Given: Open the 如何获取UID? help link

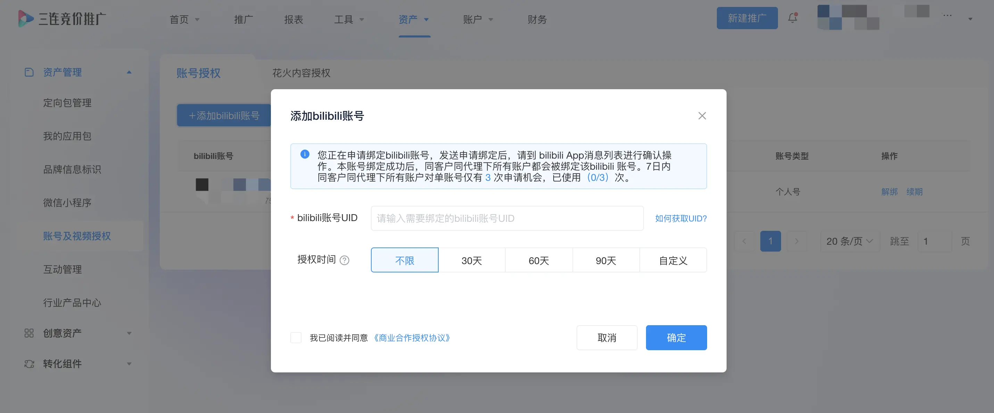Looking at the screenshot, I should coord(681,218).
